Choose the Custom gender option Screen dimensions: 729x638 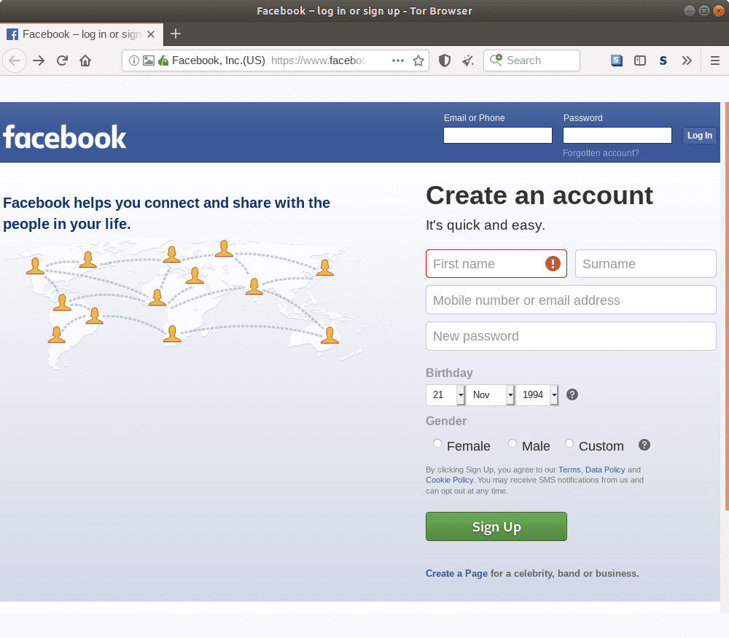(569, 443)
